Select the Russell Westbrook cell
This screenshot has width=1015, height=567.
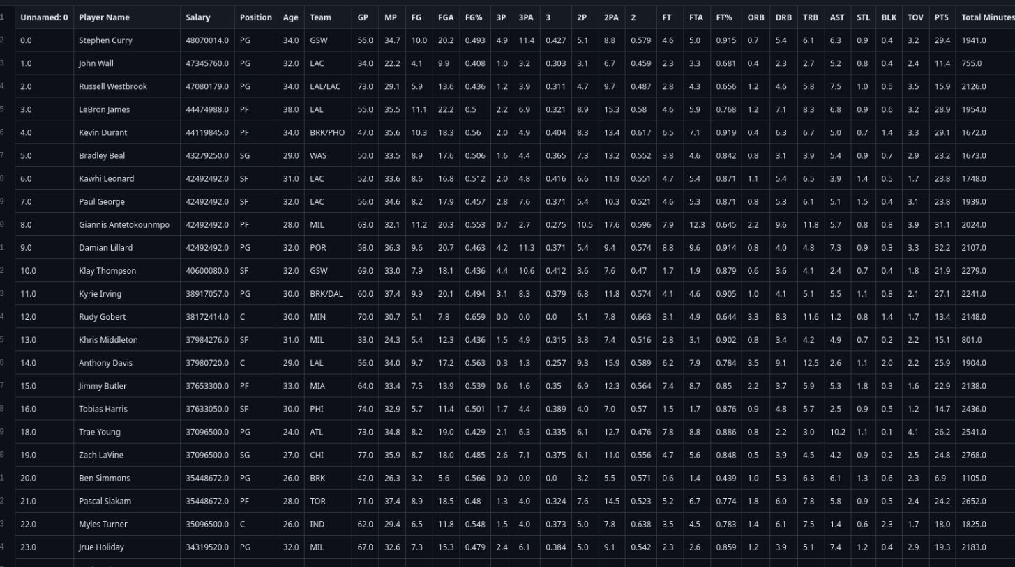(126, 86)
